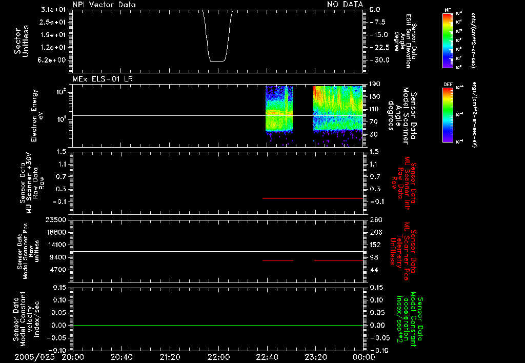Click the "23:20" time axis label
Viewport: 525px width, 363px height.
[315, 357]
